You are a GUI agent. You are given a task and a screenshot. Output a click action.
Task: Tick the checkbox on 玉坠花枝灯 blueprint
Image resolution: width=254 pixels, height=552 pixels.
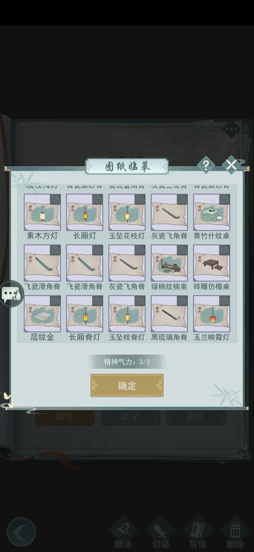[140, 199]
